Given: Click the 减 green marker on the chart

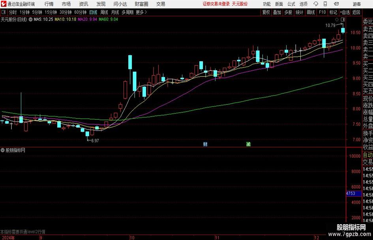Looking at the screenshot, I should coord(248,144).
